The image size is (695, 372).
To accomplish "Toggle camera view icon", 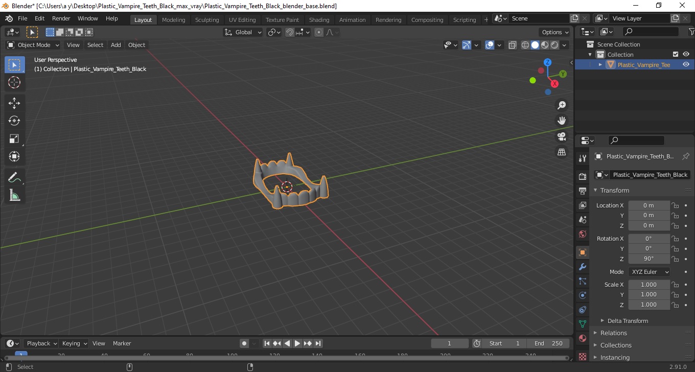I will click(562, 136).
